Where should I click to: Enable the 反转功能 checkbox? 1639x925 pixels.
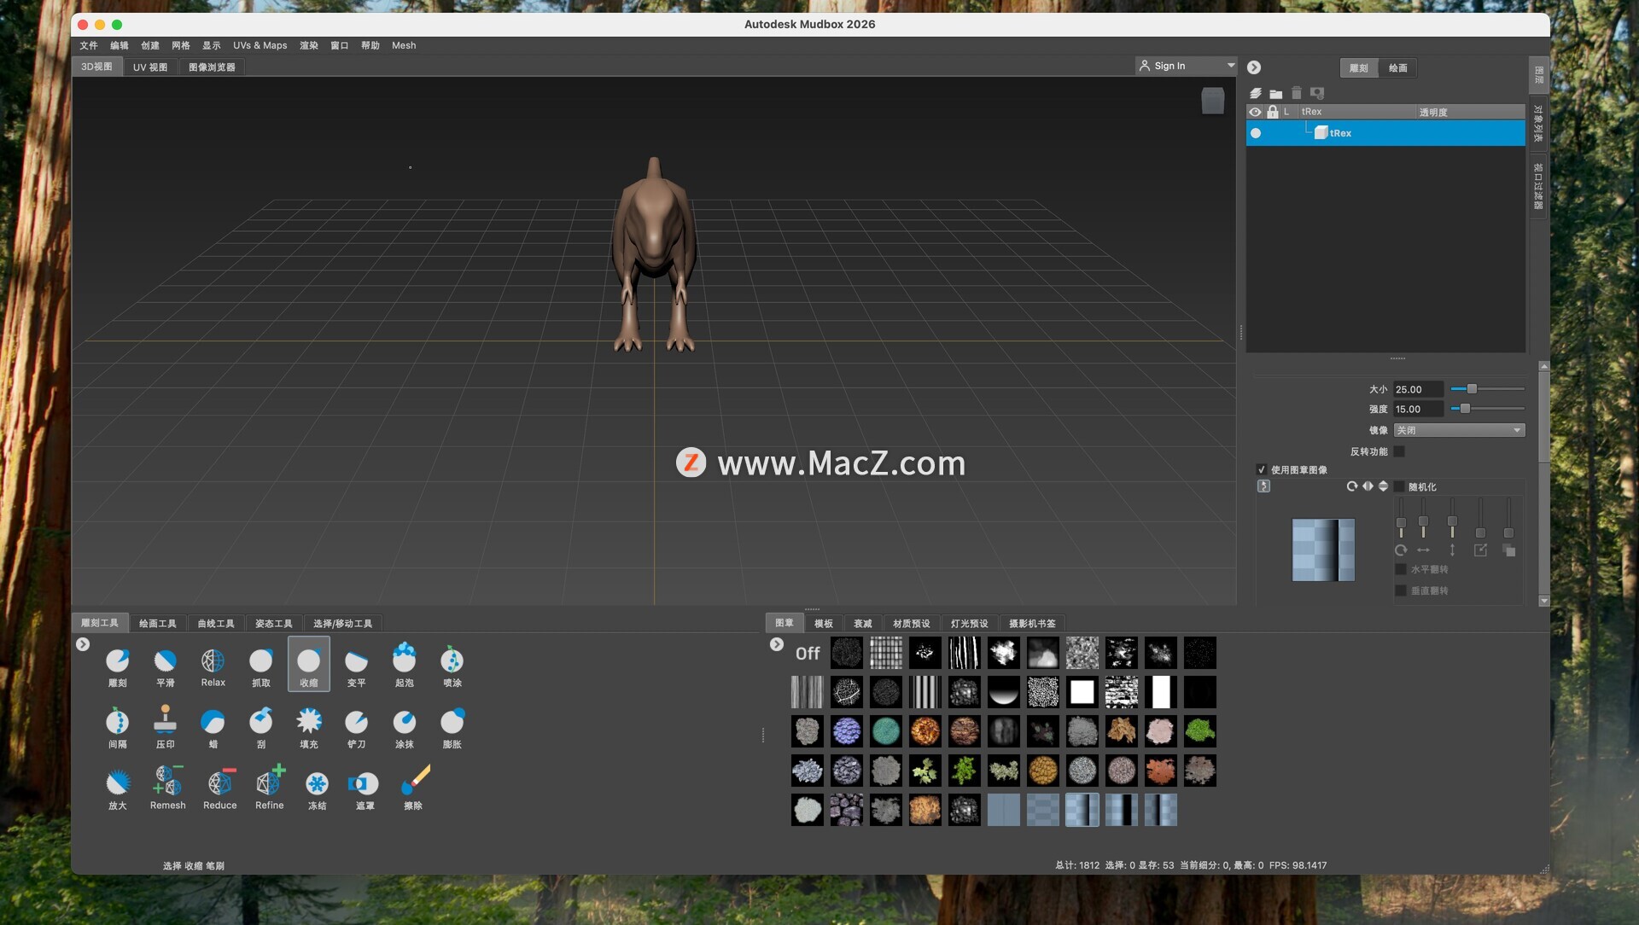(x=1399, y=451)
